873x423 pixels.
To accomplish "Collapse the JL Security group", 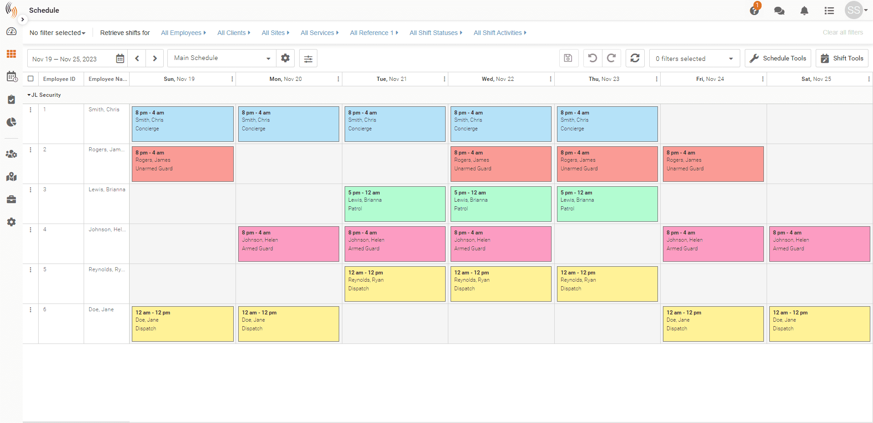I will point(29,95).
